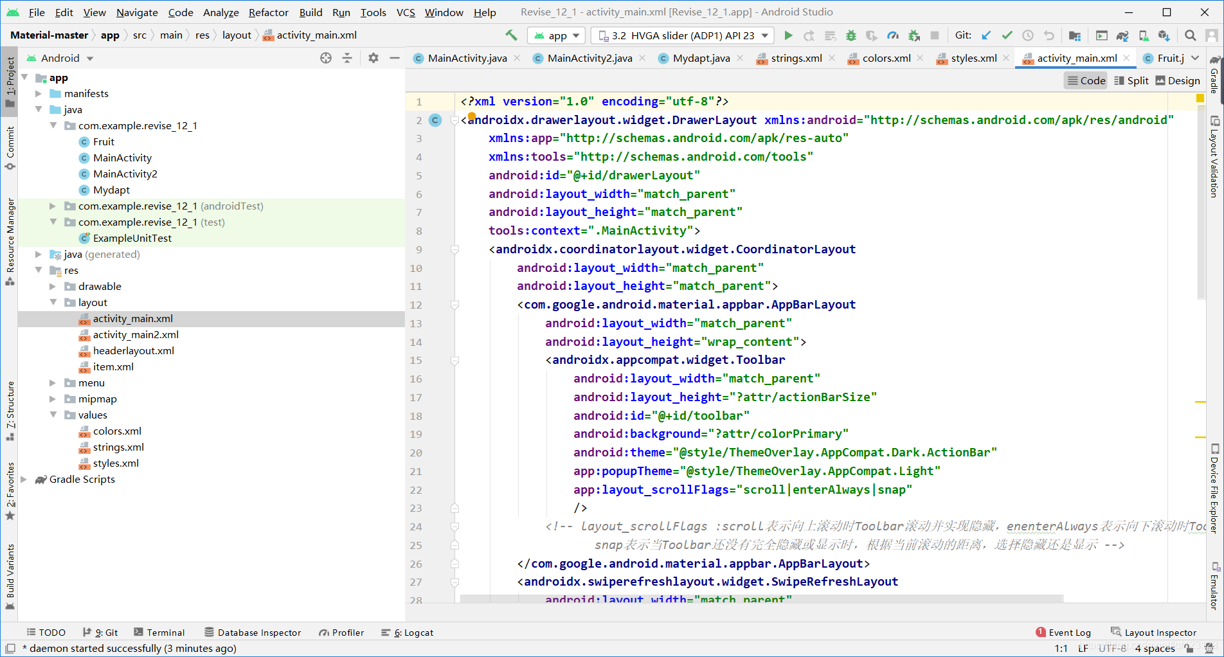
Task: Open Project Structure icon in toolbar
Action: (x=1074, y=35)
